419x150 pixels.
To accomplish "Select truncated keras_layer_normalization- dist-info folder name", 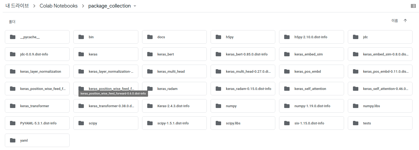I will [111, 72].
